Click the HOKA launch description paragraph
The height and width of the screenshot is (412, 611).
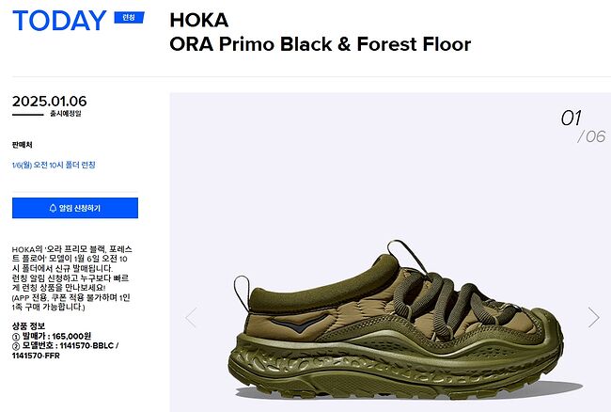[x=72, y=277]
